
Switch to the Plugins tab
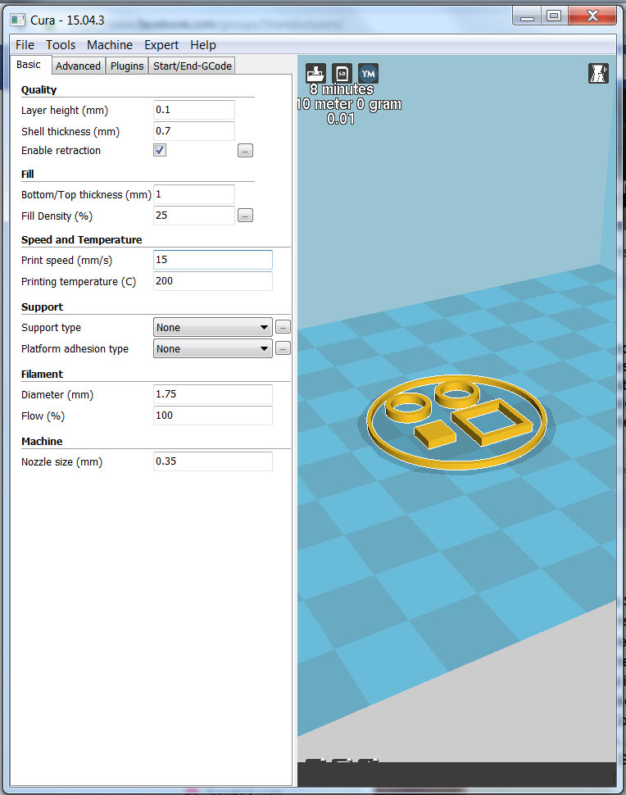point(127,66)
